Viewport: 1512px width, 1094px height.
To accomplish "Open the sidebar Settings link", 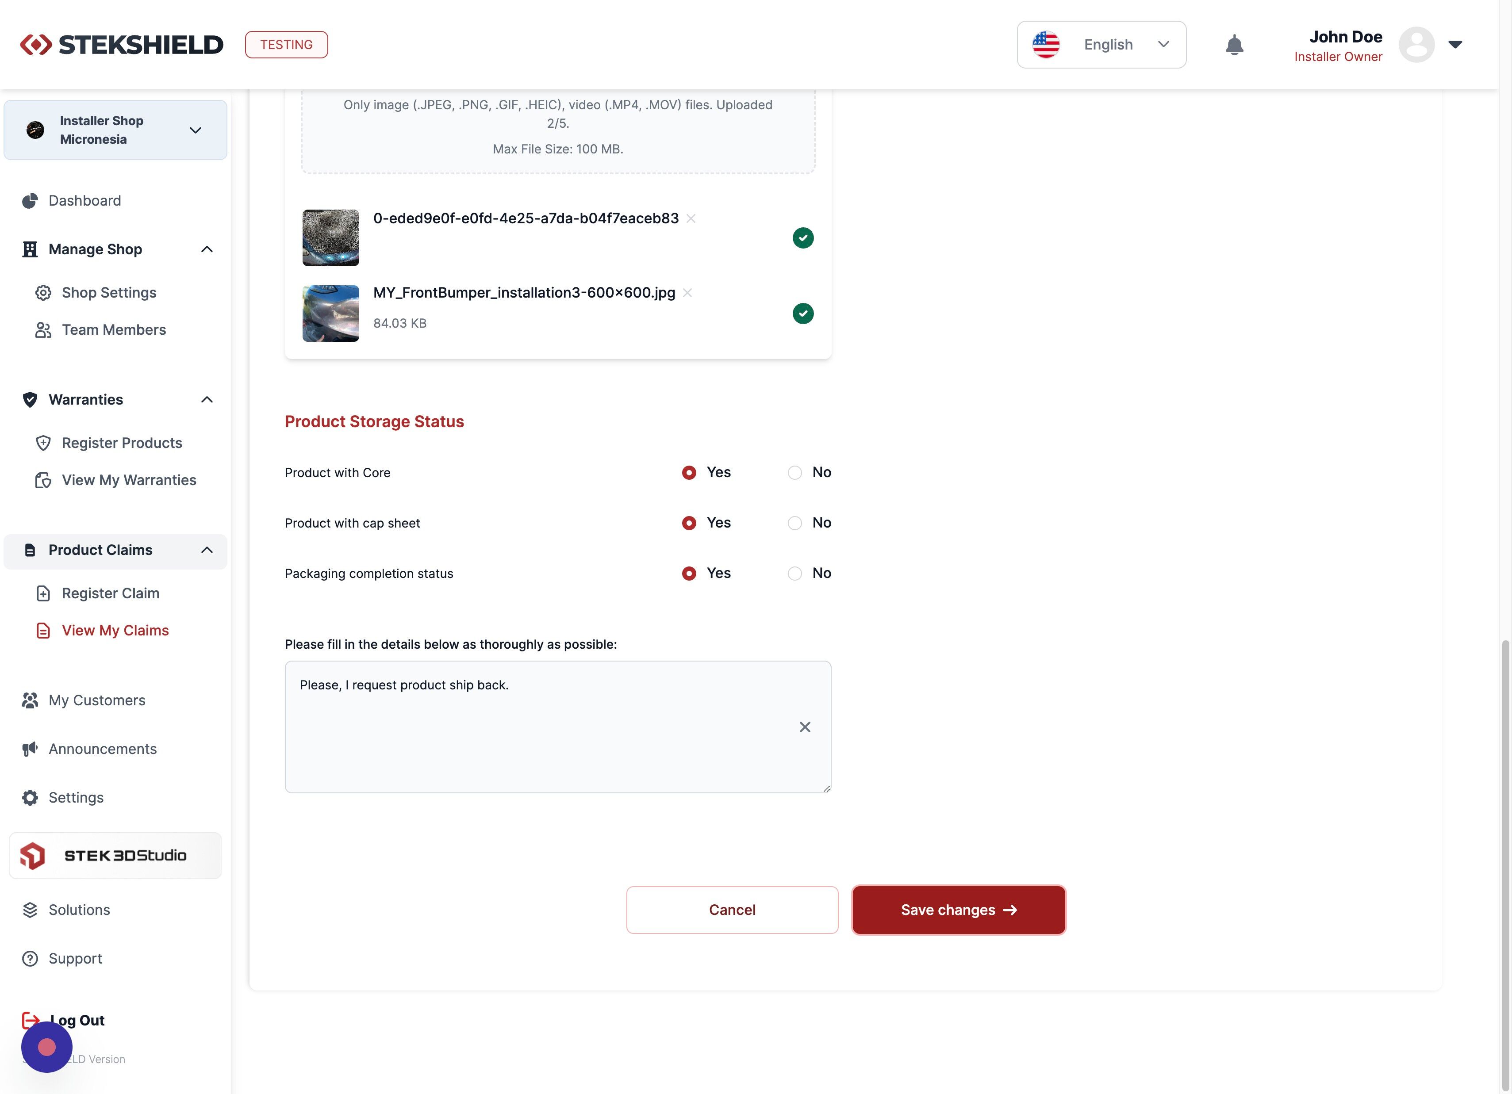I will pos(76,798).
